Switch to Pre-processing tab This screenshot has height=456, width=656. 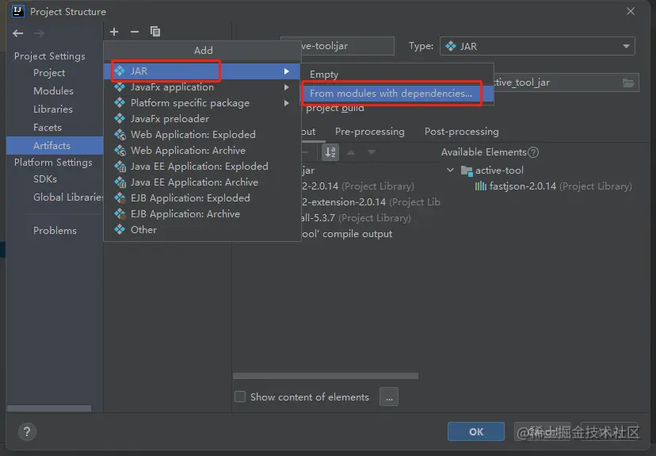[x=370, y=132]
